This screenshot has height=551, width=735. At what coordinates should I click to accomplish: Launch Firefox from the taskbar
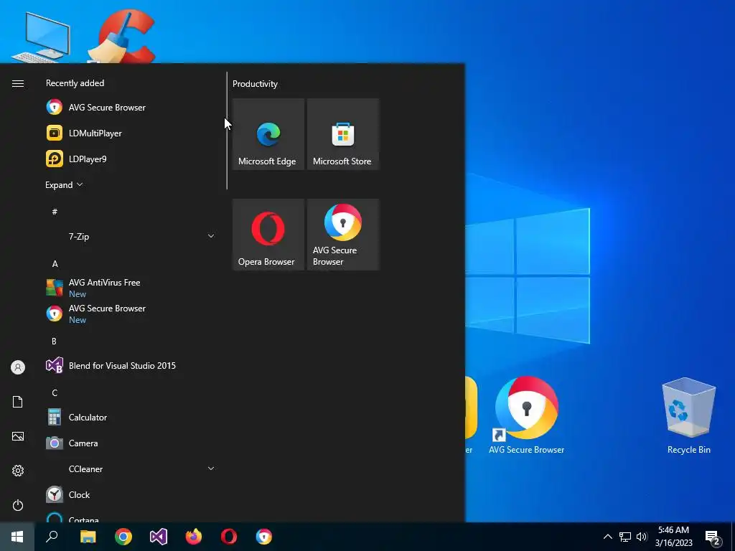[194, 537]
